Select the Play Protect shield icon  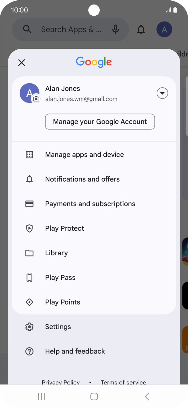tap(29, 228)
